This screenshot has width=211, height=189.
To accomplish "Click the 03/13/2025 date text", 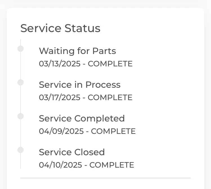I will click(x=60, y=64).
